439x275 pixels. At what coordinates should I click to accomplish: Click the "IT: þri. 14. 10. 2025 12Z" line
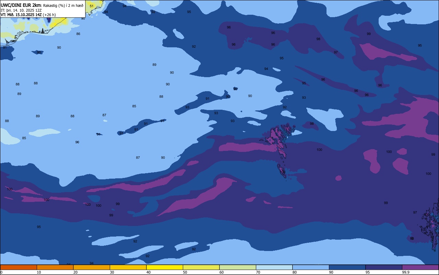[21, 10]
